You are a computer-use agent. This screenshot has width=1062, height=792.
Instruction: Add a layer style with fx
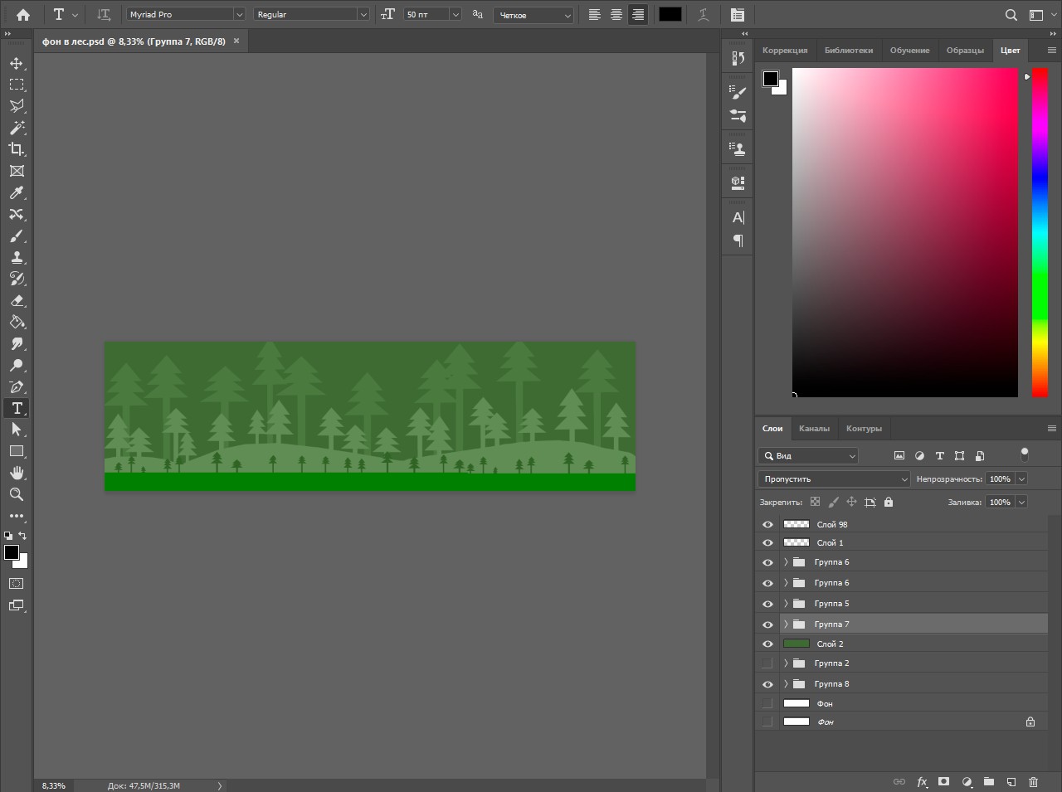click(x=922, y=781)
